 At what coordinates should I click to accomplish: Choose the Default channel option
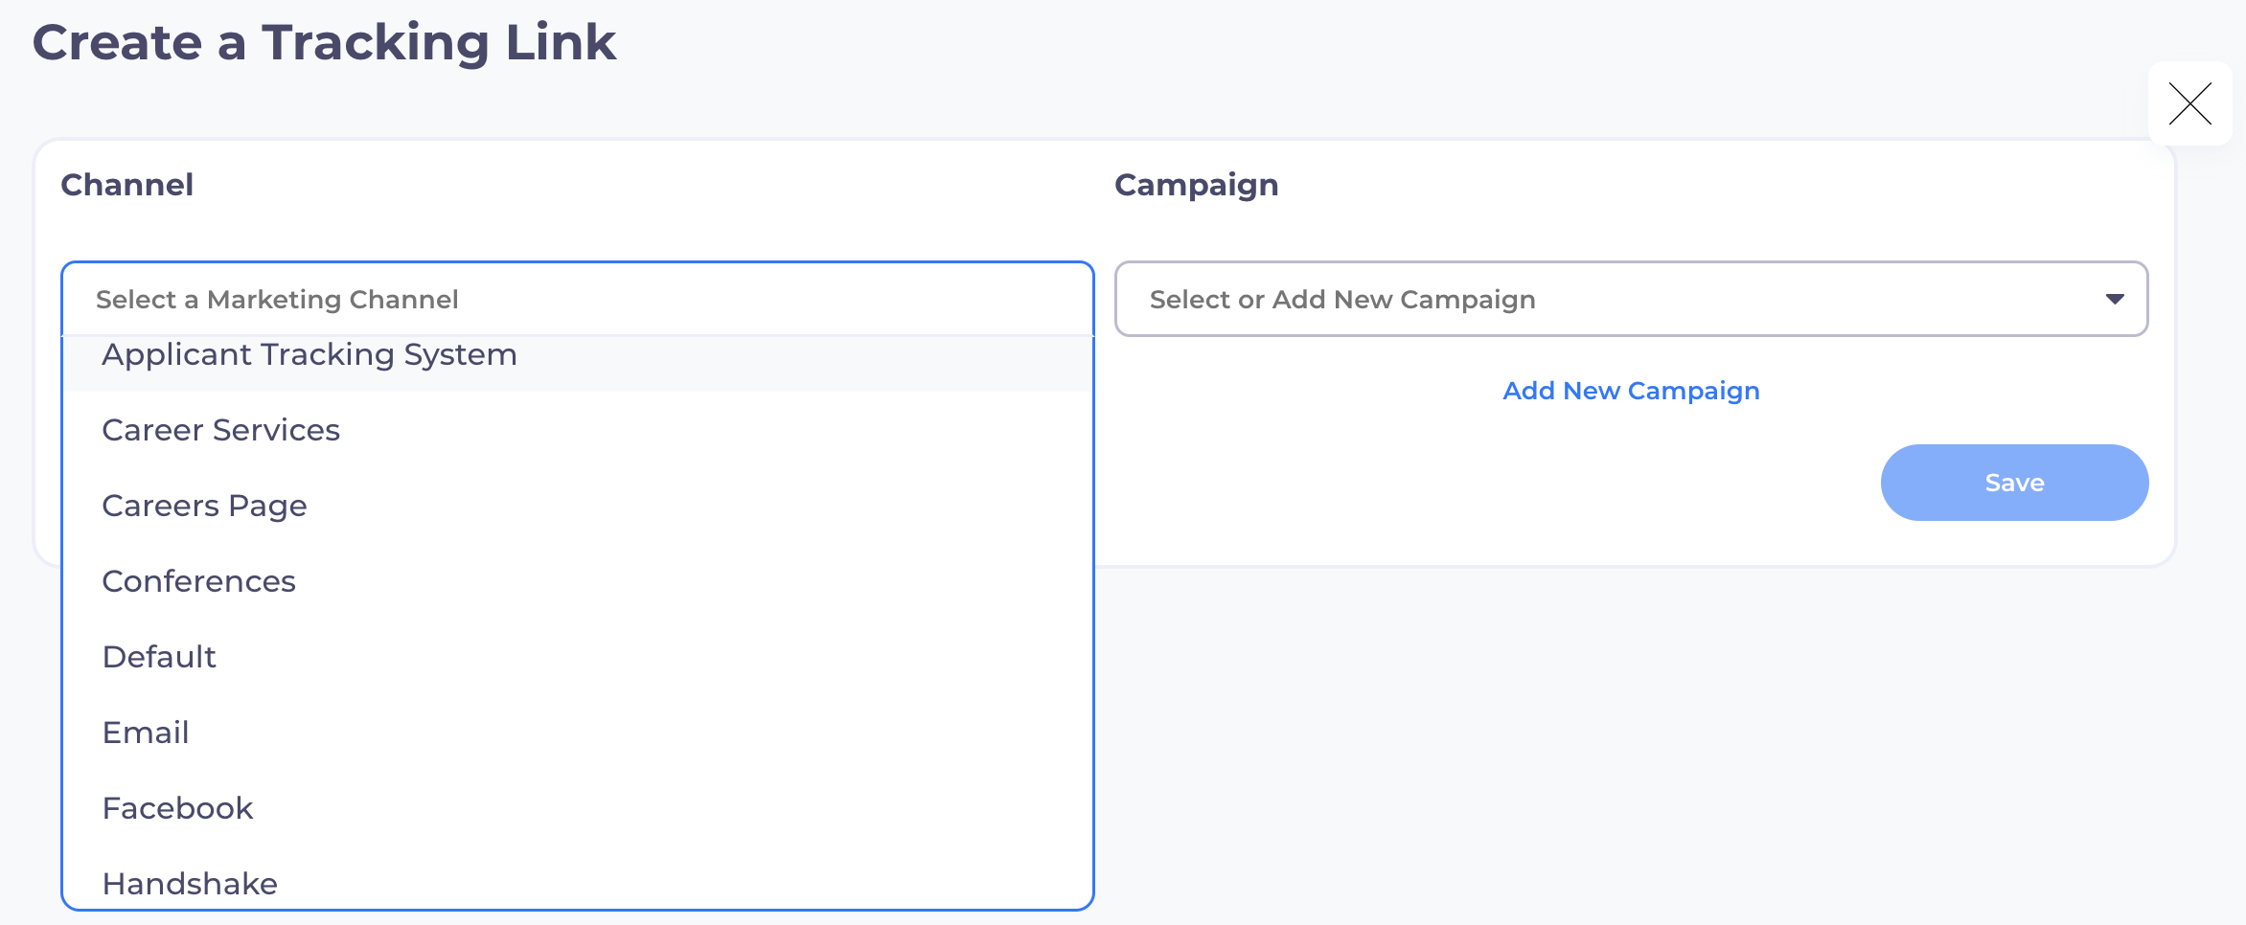click(x=159, y=658)
